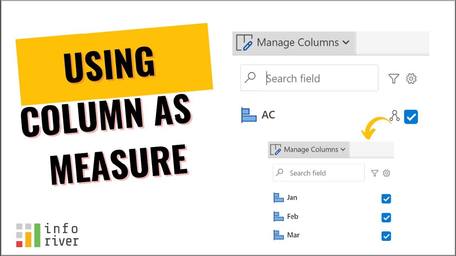Screen dimensions: 456x256
Task: Click the lower Manage Columns pencil icon
Action: pyautogui.click(x=276, y=150)
